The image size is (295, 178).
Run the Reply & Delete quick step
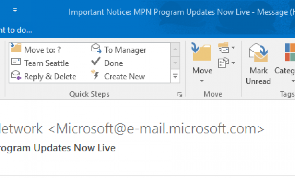pyautogui.click(x=44, y=76)
